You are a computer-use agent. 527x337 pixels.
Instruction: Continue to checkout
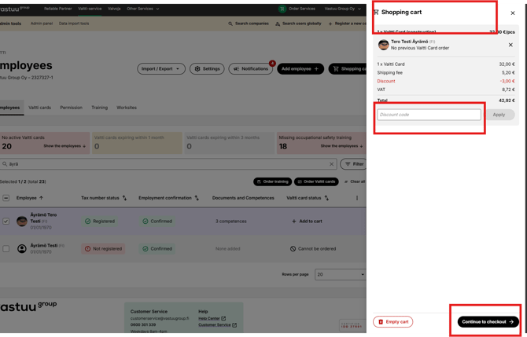coord(488,321)
